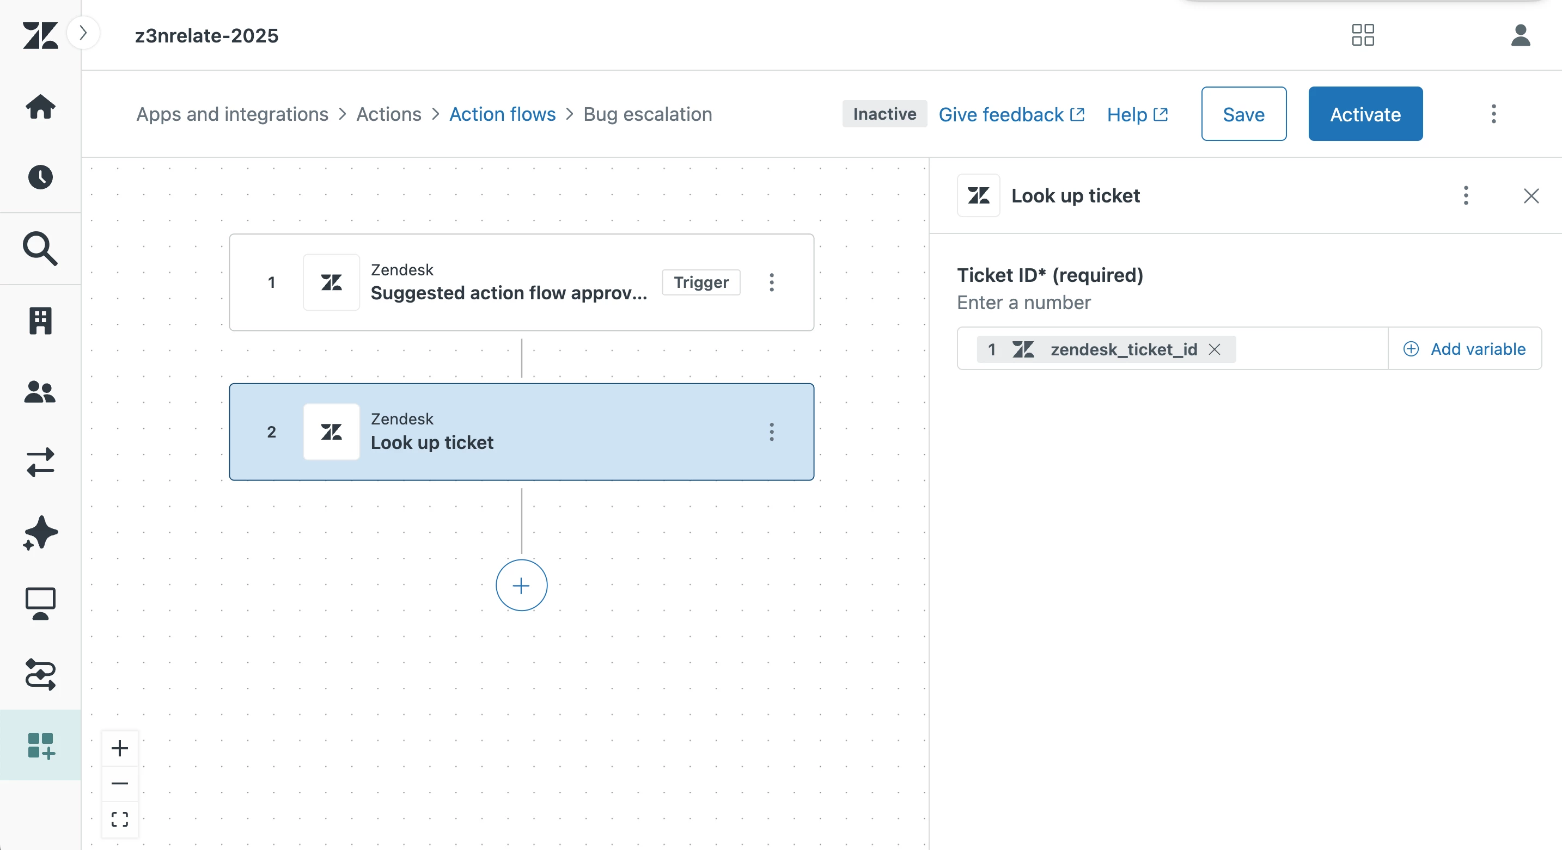The image size is (1562, 850).
Task: Open the AI sparkle icon
Action: [x=40, y=533]
